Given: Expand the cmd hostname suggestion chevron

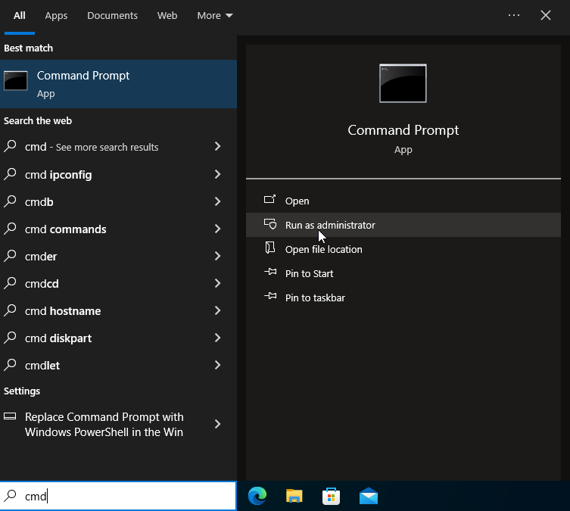Looking at the screenshot, I should pyautogui.click(x=217, y=310).
